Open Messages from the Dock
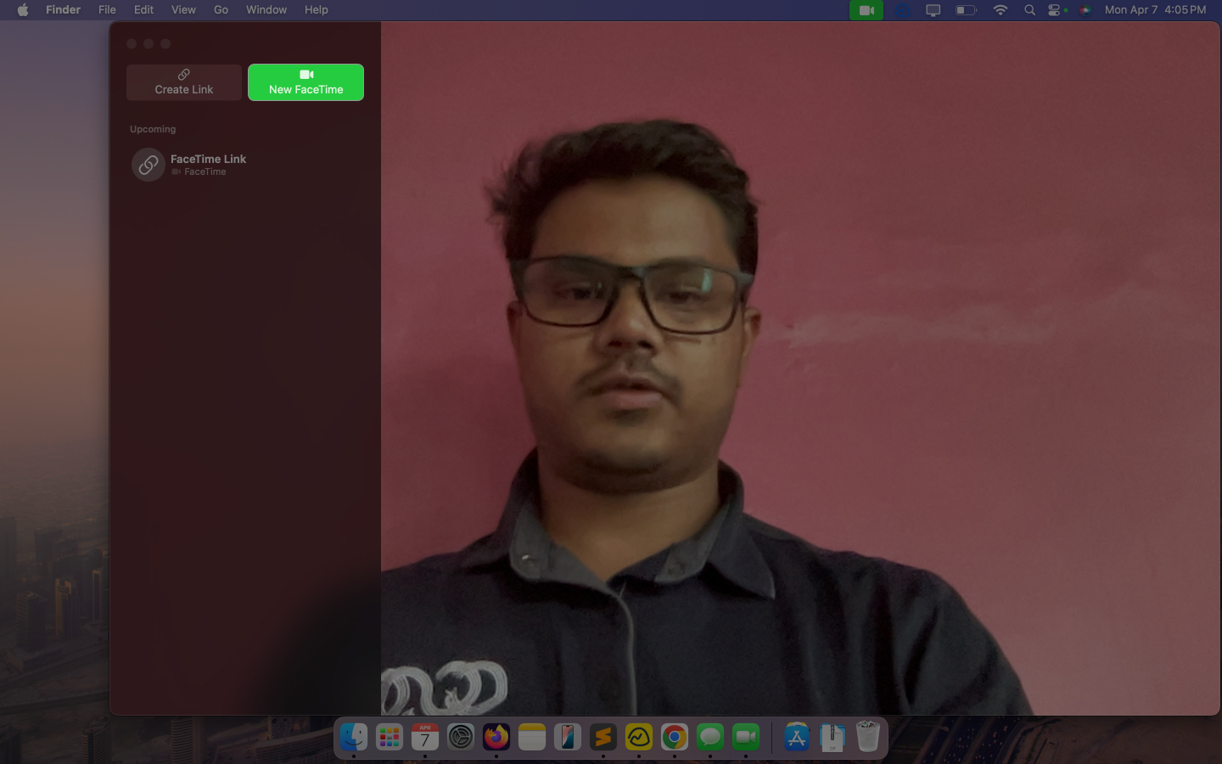The width and height of the screenshot is (1222, 764). coord(709,737)
